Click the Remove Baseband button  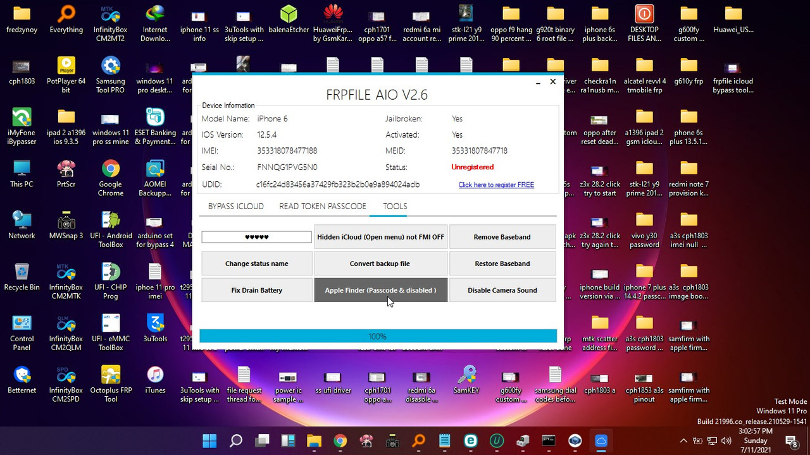(x=502, y=236)
